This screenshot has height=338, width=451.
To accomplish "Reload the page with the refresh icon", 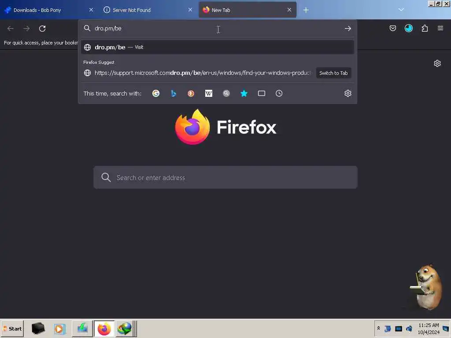I will [x=42, y=29].
